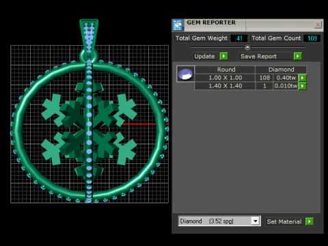Open the Diamond (3.52 spg) material dropdown
The height and width of the screenshot is (246, 328).
coord(256,221)
